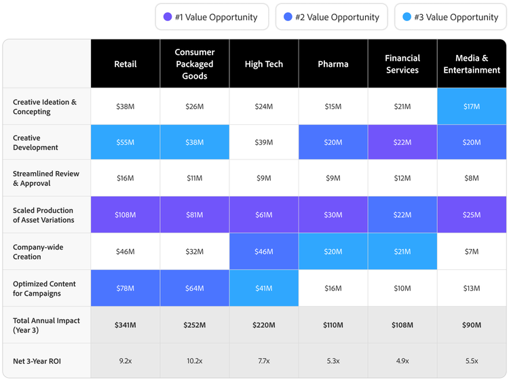Click the High Tech column header
Viewport: 509px width, 382px height.
pos(264,64)
